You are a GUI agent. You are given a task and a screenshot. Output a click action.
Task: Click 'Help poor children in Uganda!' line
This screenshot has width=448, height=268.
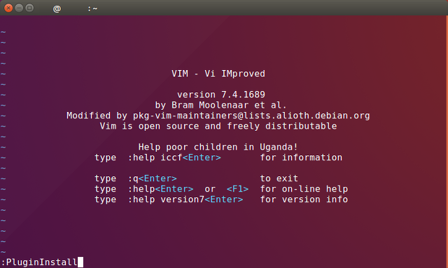point(218,147)
